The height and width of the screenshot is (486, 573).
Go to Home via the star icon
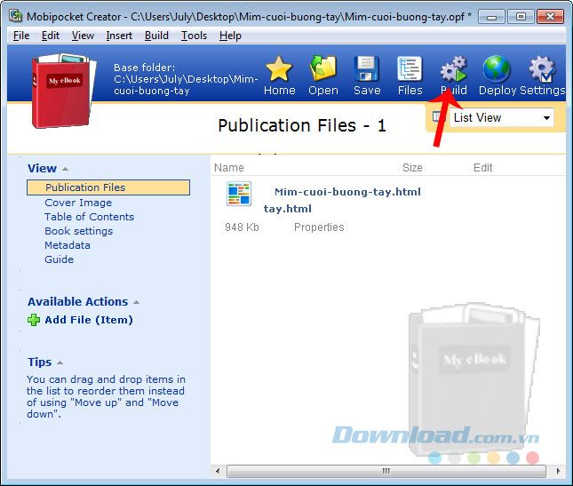coord(279,69)
